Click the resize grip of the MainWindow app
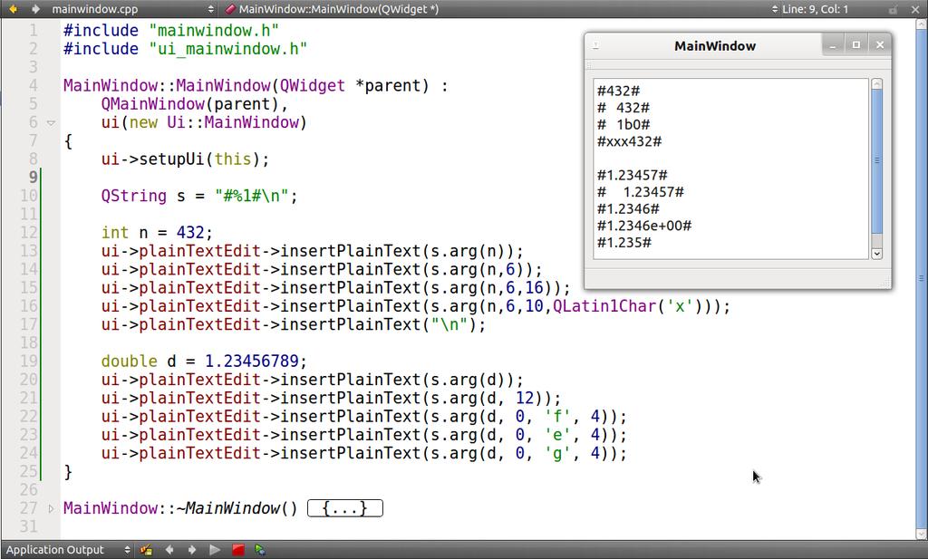Image resolution: width=928 pixels, height=559 pixels. [x=885, y=283]
